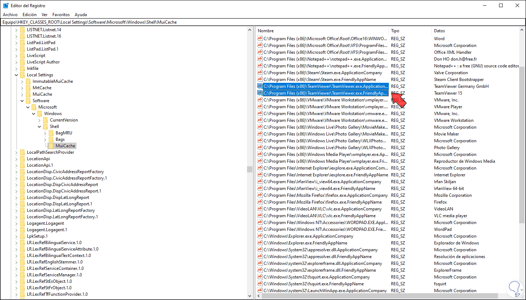Click the values list vertical scrollbar
This screenshot has height=300, width=526.
(522, 145)
